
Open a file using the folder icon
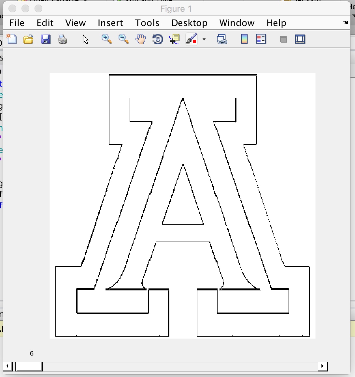coord(29,39)
